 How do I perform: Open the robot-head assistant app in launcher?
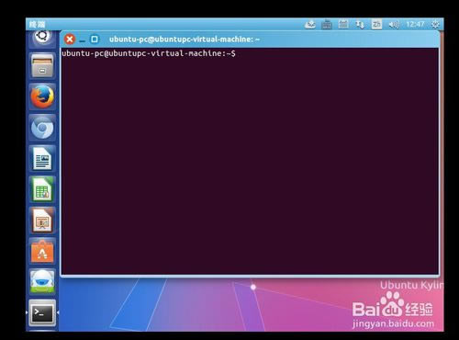(42, 282)
